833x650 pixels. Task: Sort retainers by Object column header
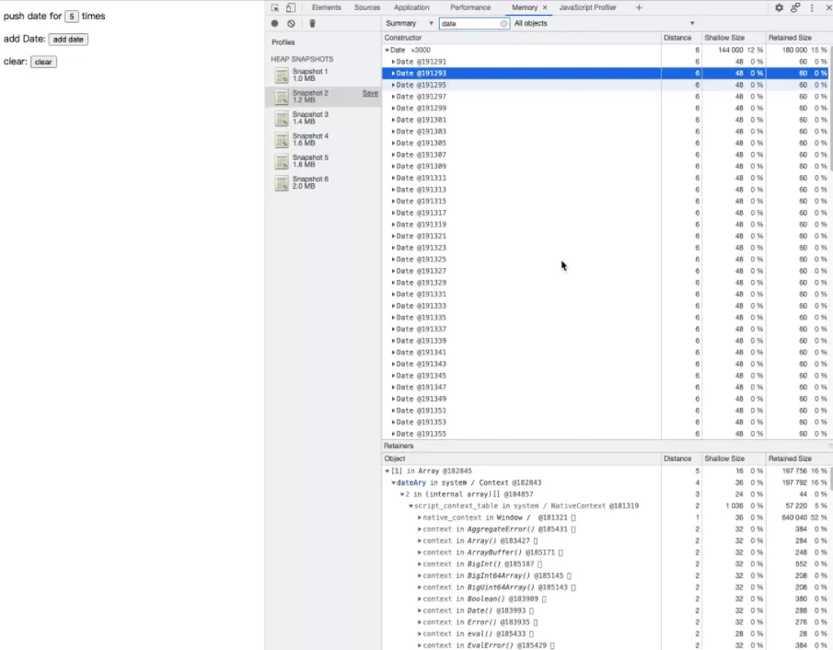click(521, 458)
